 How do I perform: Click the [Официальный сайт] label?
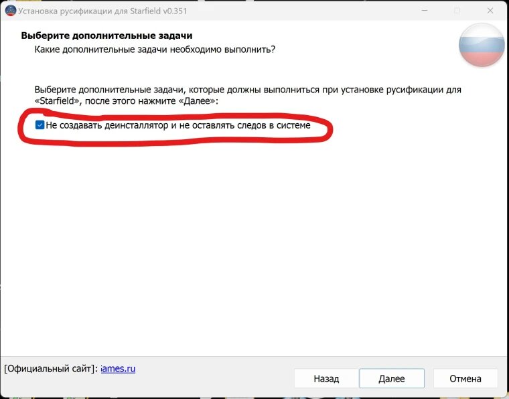[x=51, y=369]
